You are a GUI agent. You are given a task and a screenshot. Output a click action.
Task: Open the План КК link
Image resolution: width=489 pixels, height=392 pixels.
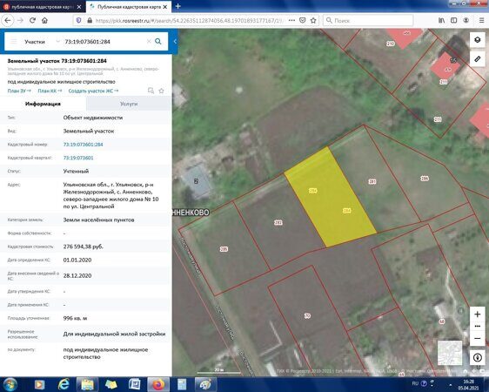pyautogui.click(x=50, y=91)
